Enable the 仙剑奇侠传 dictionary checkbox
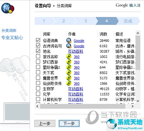The height and width of the screenshot is (131, 144). (38, 83)
